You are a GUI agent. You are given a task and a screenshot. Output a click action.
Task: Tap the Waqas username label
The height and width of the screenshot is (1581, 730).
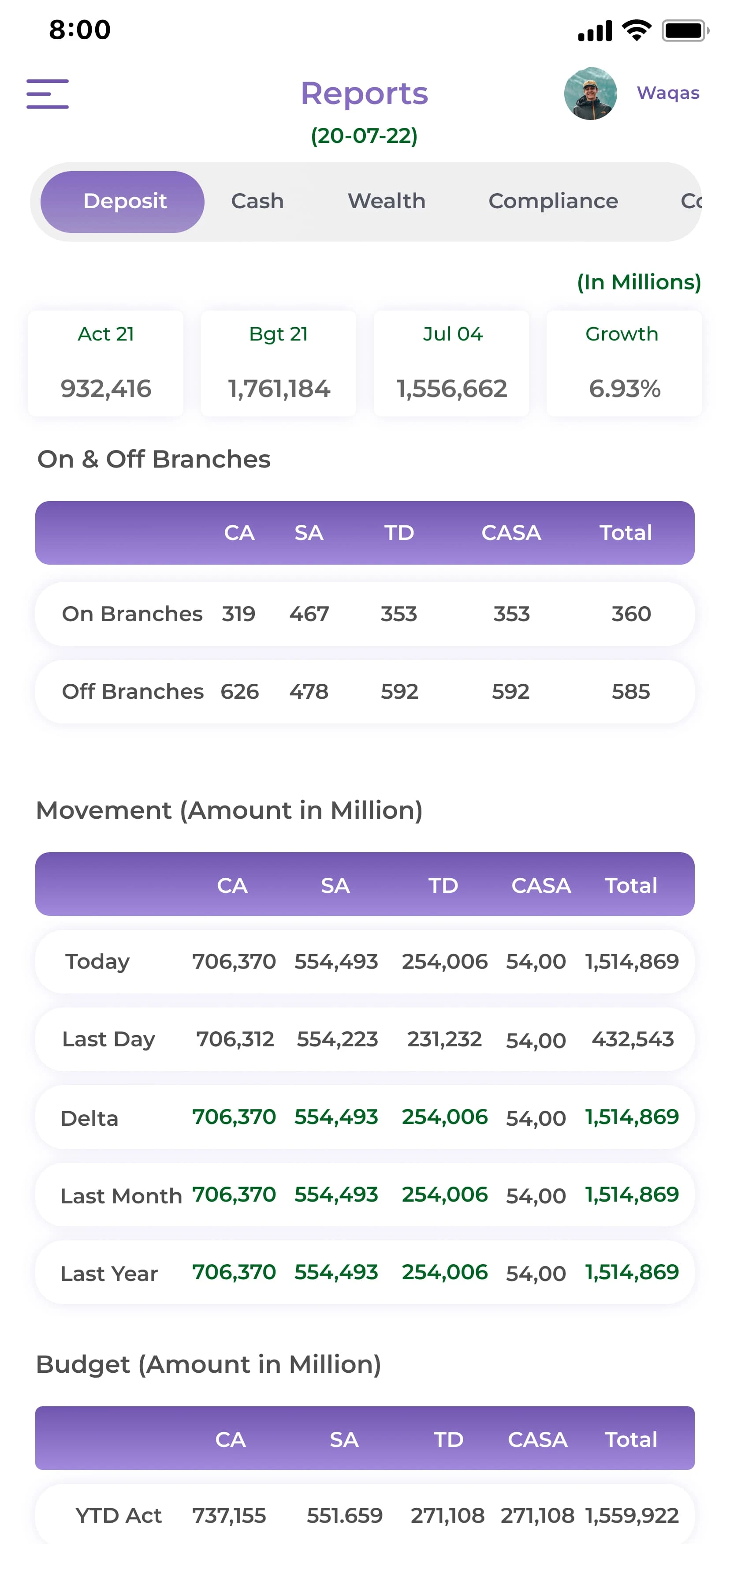pyautogui.click(x=667, y=93)
